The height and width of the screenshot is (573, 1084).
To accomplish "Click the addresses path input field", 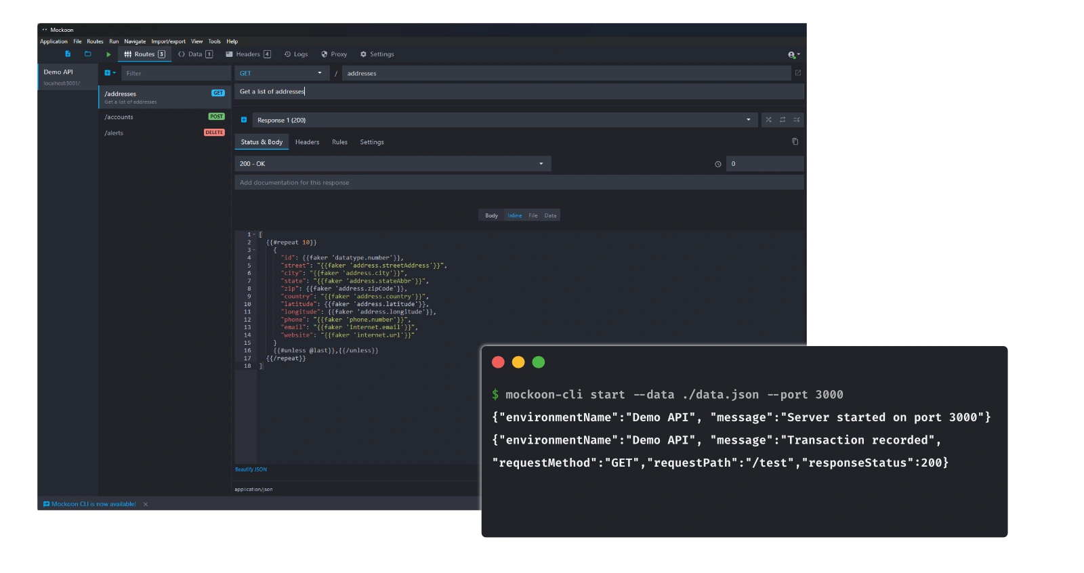I will point(566,73).
